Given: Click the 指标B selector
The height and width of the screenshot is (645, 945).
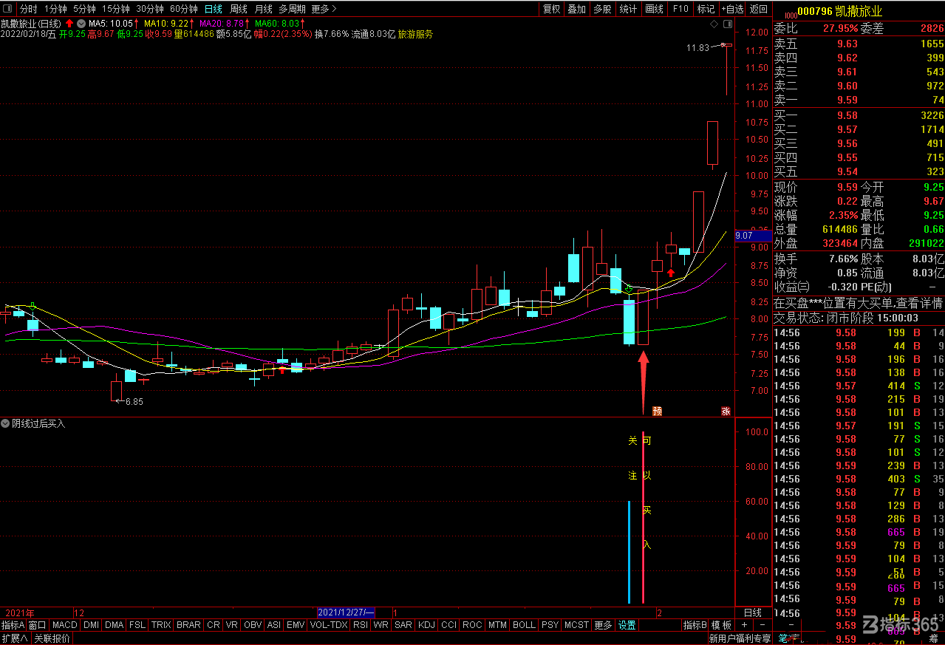Looking at the screenshot, I should [695, 625].
